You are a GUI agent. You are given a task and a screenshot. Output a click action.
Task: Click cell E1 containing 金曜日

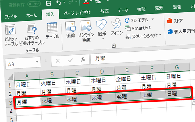pyautogui.click(x=127, y=79)
